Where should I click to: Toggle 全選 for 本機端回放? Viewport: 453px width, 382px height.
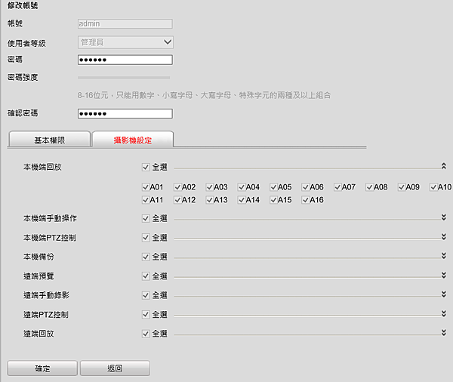(146, 168)
